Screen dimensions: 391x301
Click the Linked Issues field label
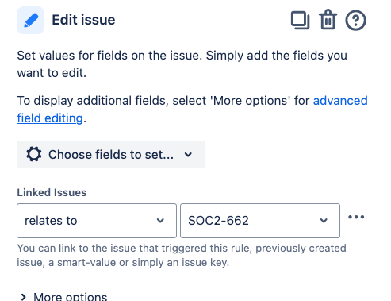coord(52,192)
